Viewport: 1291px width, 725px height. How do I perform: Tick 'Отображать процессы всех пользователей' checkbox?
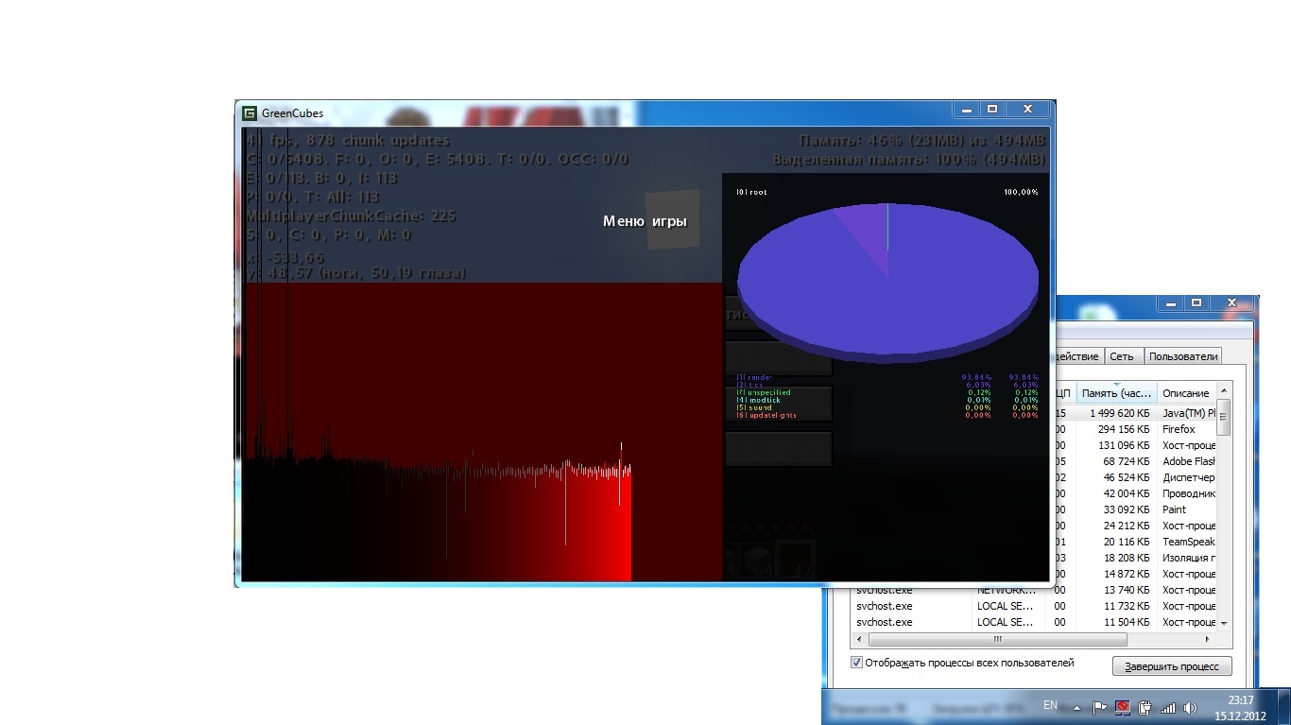point(857,664)
